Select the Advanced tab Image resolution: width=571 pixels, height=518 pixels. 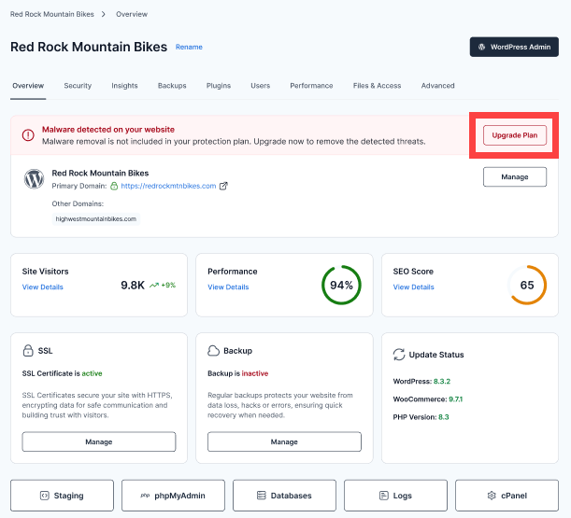(437, 86)
